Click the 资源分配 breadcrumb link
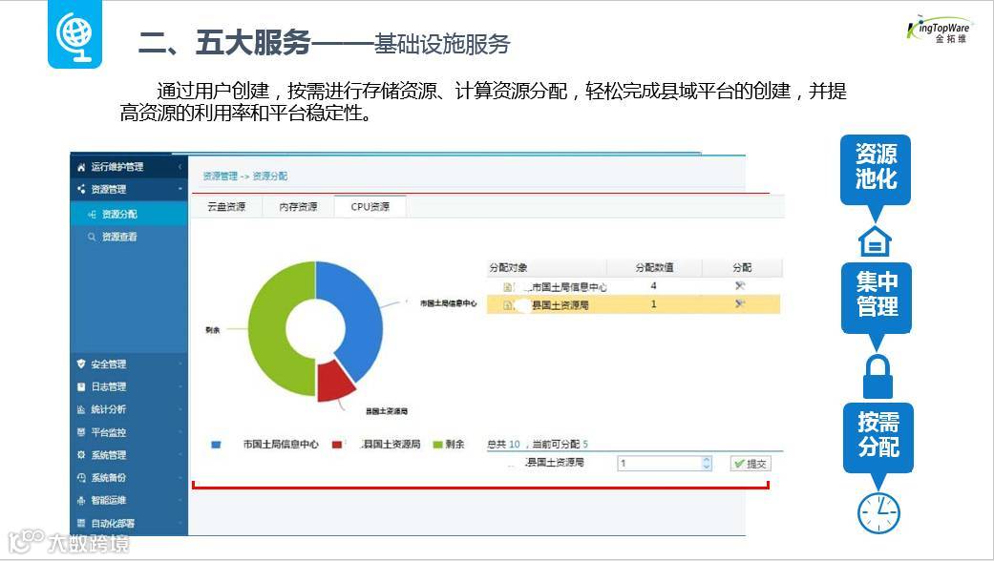Viewport: 994px width, 561px height. click(270, 176)
